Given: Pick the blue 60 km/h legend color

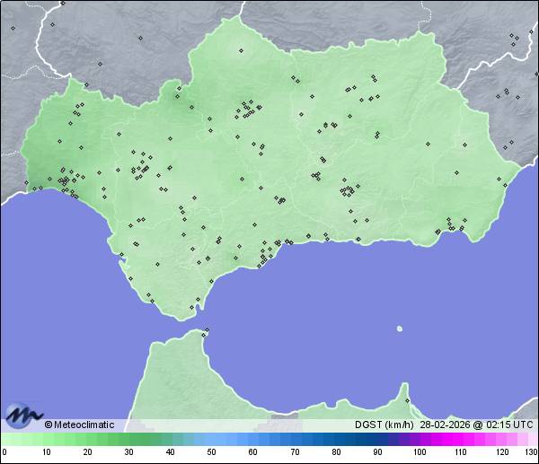Looking at the screenshot, I should 253,439.
